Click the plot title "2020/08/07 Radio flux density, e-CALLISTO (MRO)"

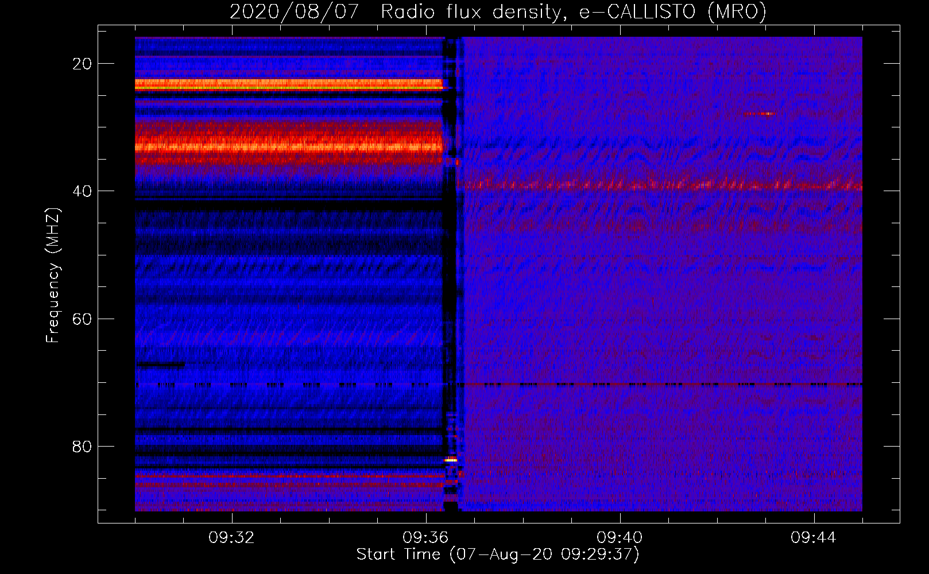coord(498,11)
